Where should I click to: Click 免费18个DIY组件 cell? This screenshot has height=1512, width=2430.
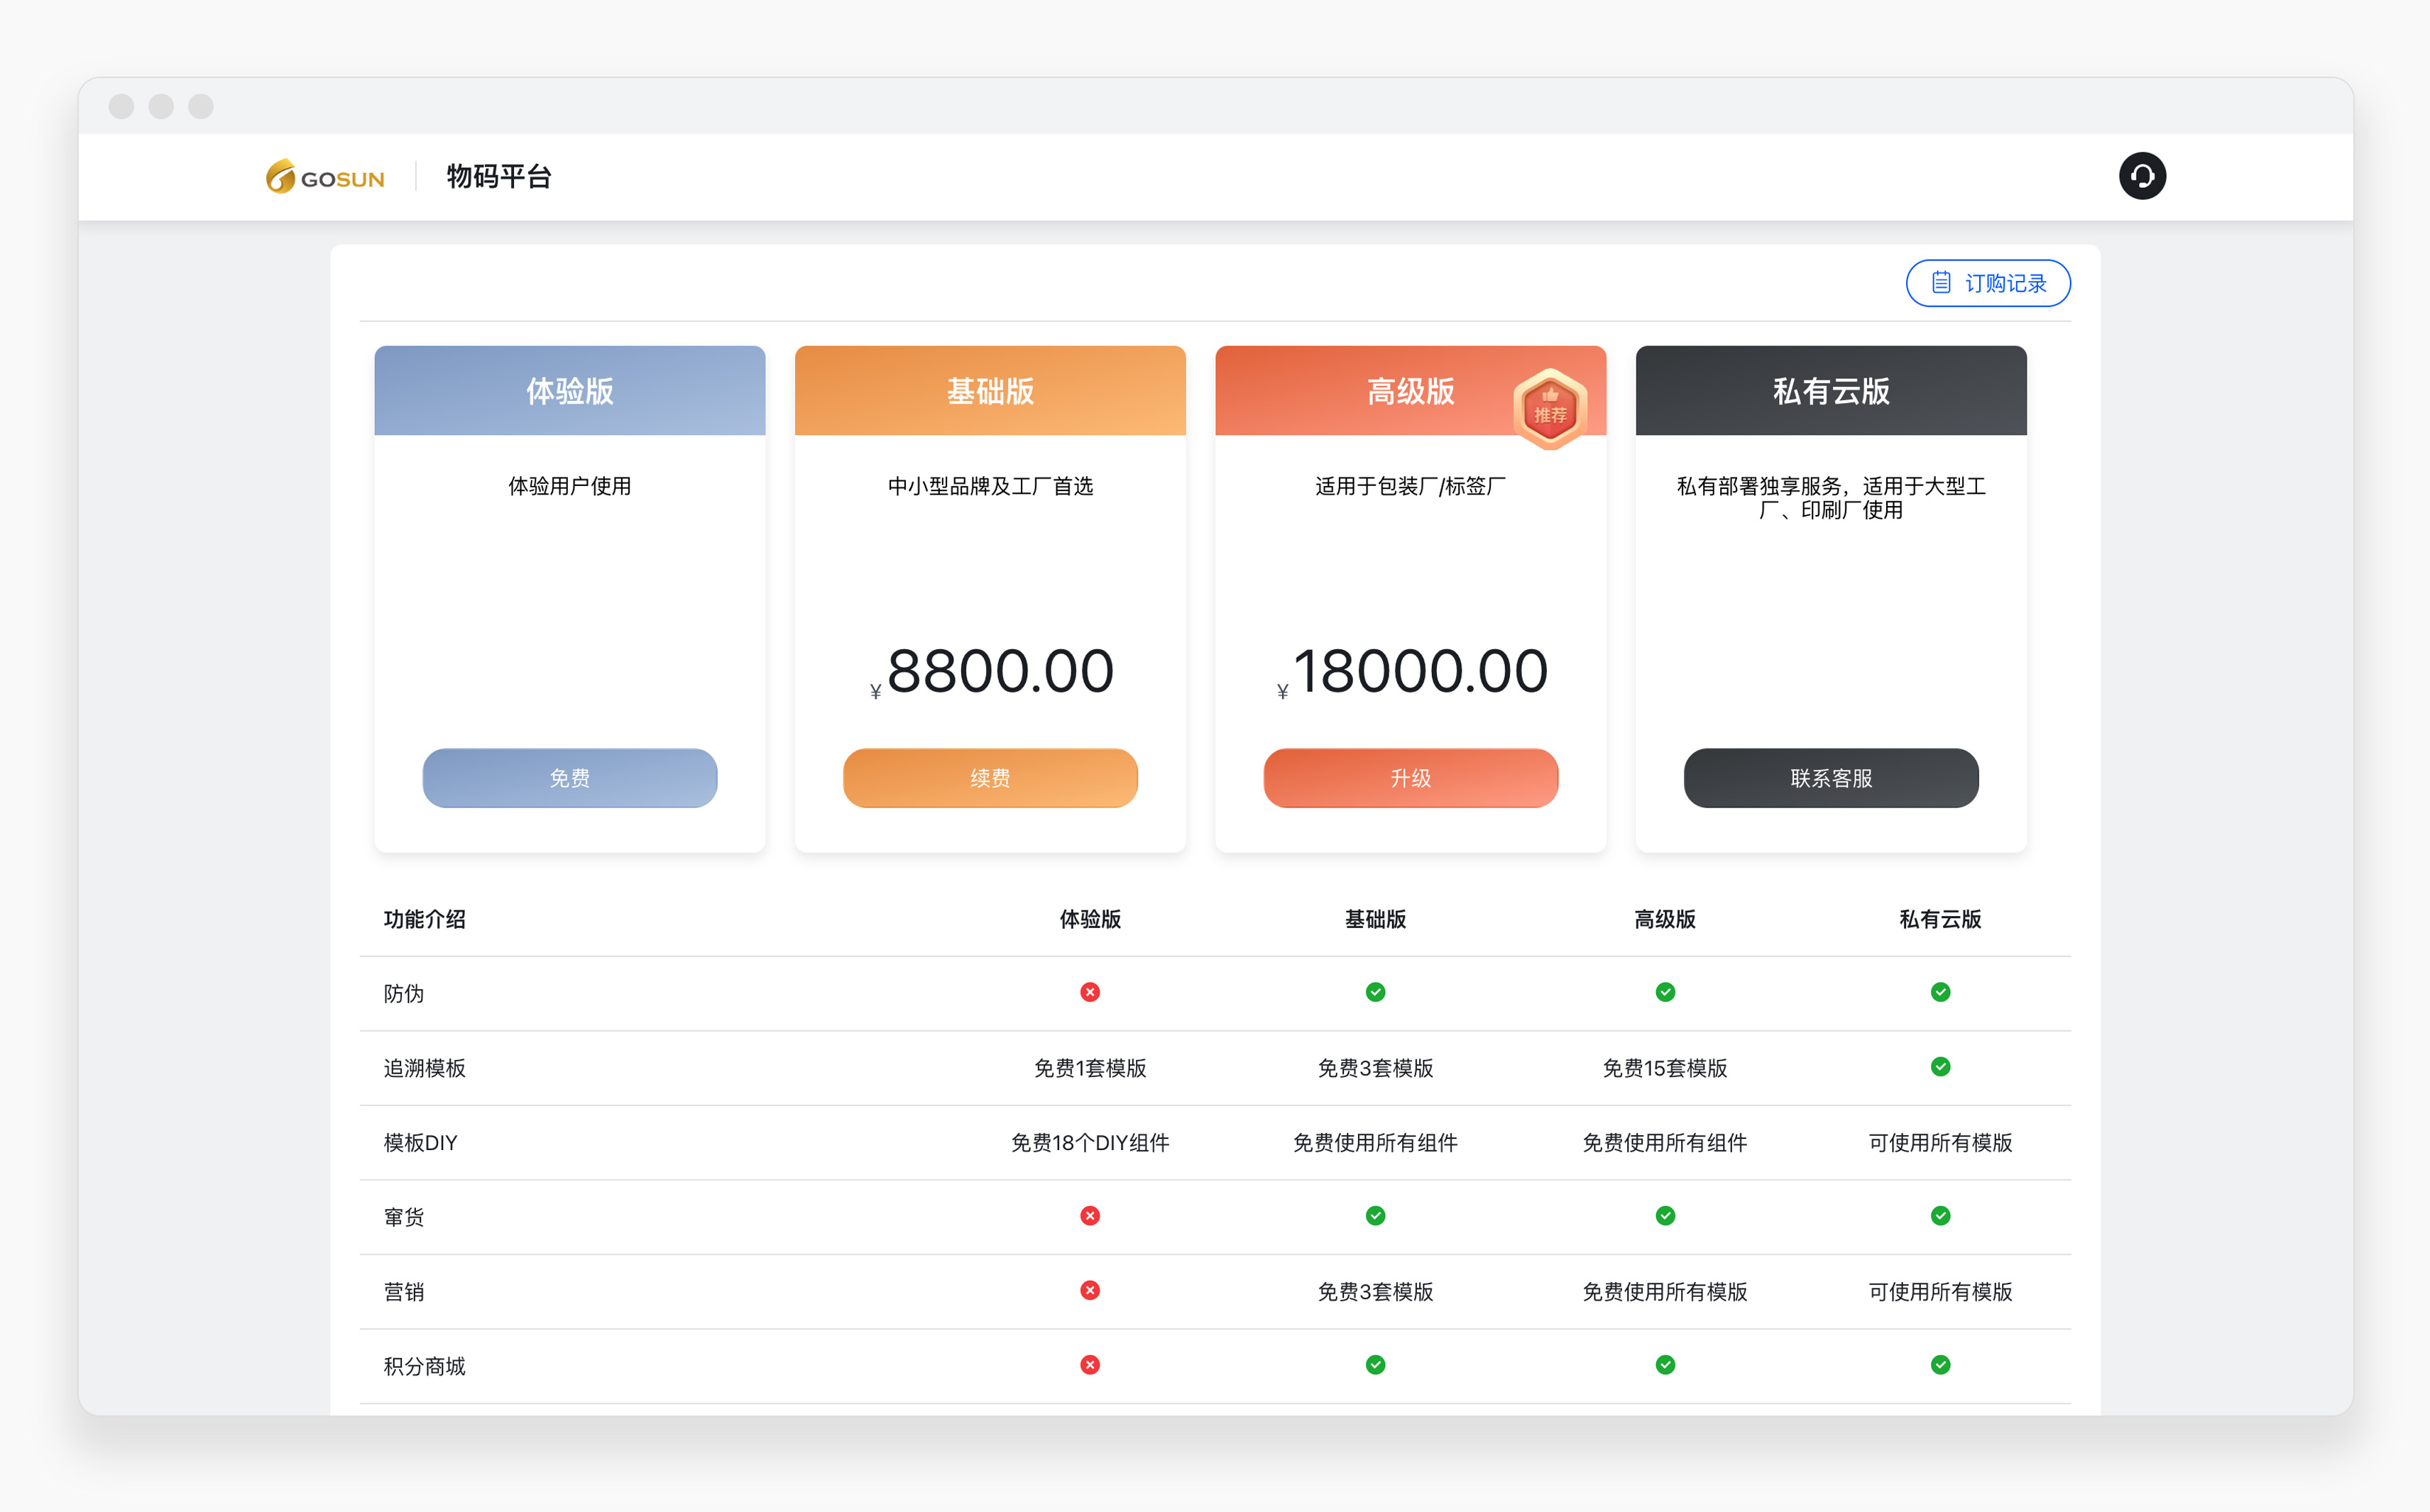click(1090, 1142)
